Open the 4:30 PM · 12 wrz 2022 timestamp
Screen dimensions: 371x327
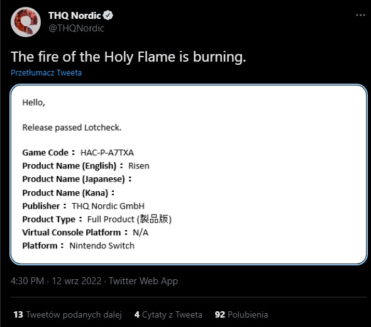pyautogui.click(x=56, y=281)
